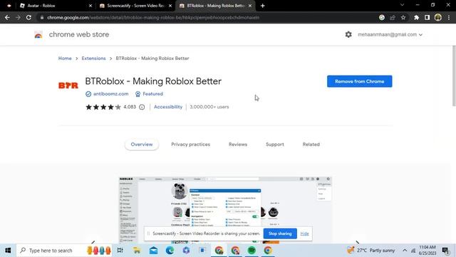Open Task View on taskbar
The height and width of the screenshot is (257, 456).
coord(120,251)
